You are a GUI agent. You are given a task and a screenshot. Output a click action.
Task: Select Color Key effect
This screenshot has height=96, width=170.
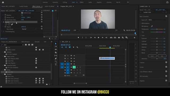click(x=10, y=72)
